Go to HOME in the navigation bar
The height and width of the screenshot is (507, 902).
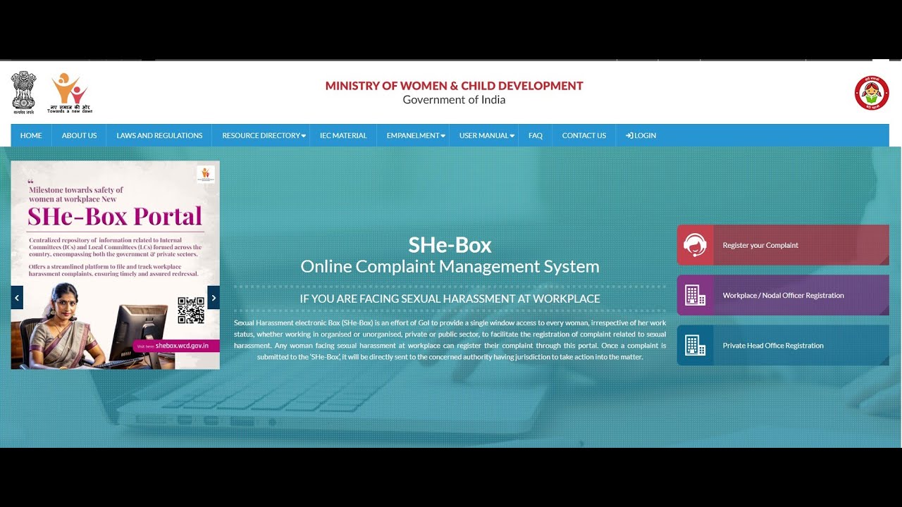(31, 135)
